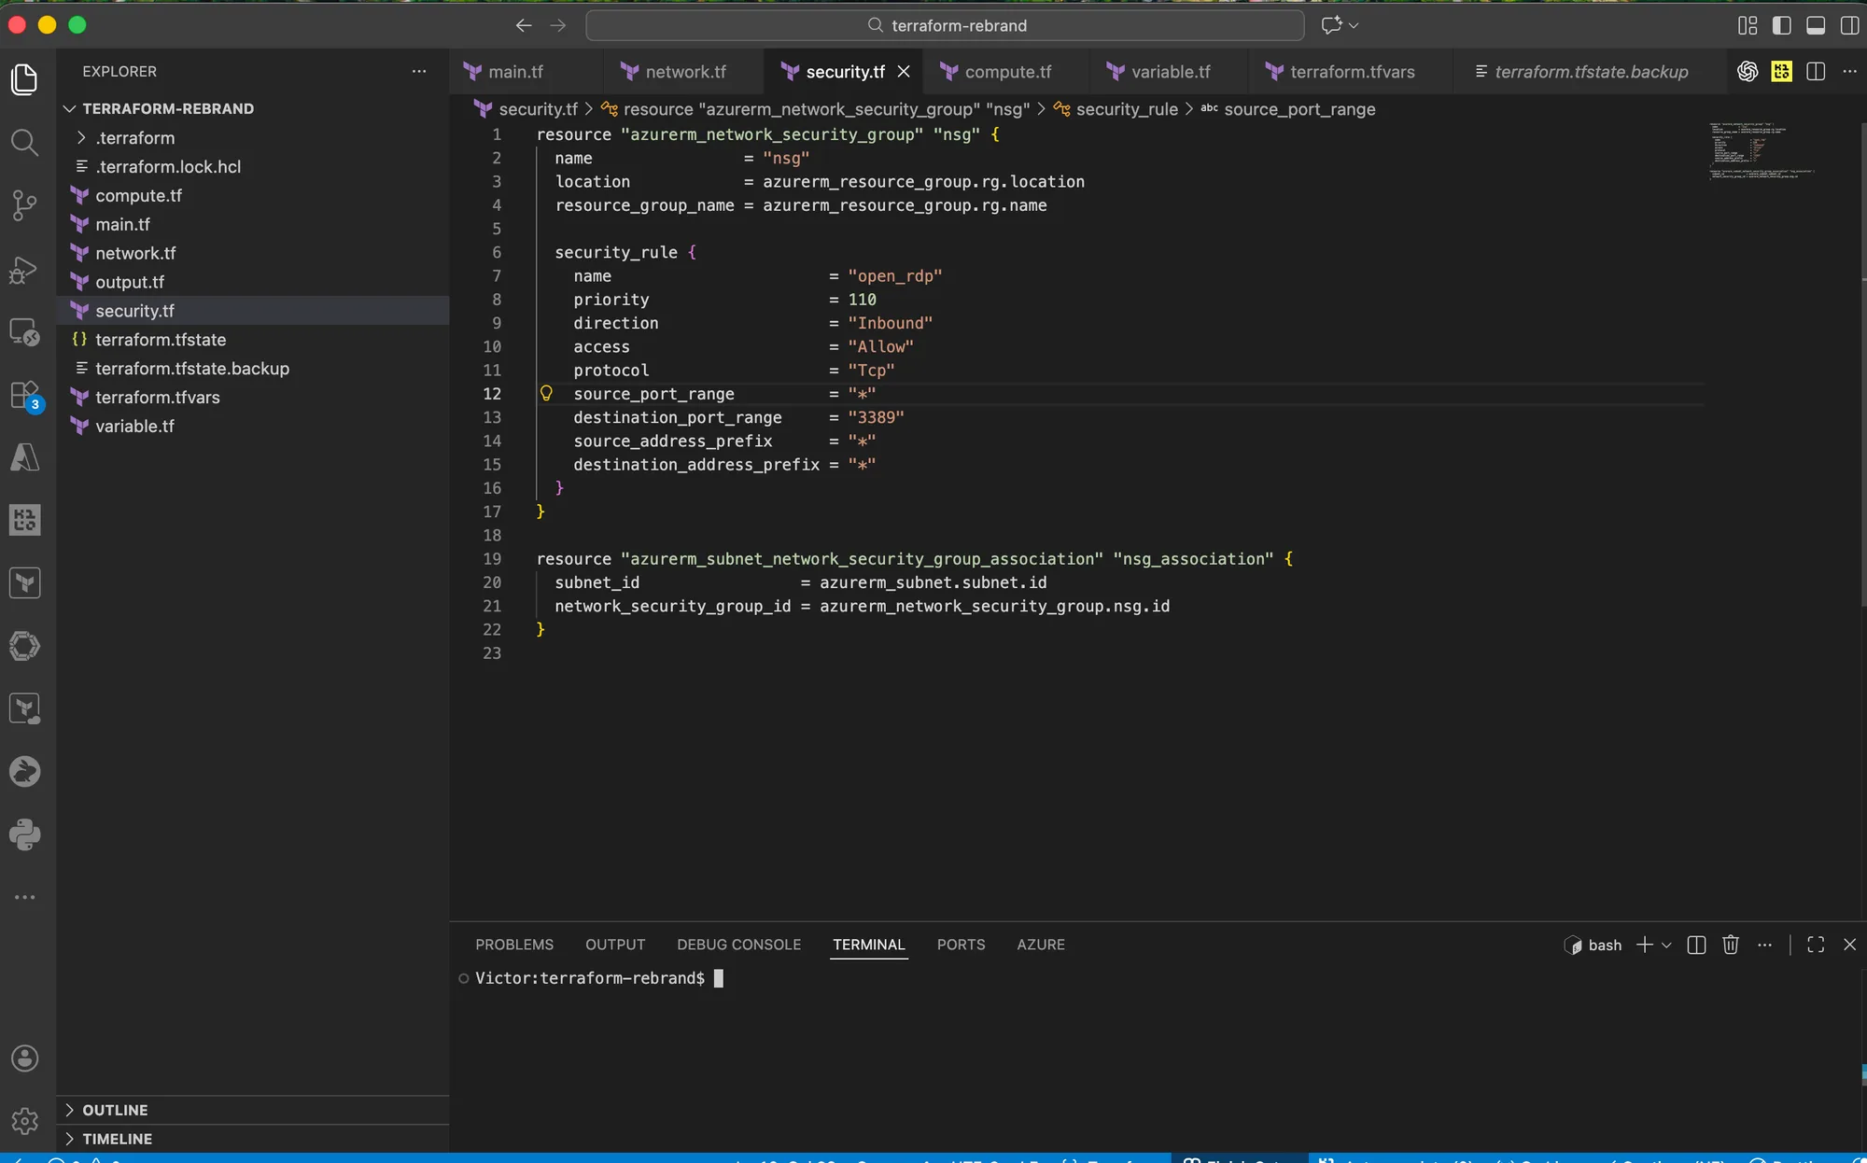Screen dimensions: 1867x1163
Task: Open dropdown next to Copilot chat icon
Action: tap(1354, 25)
